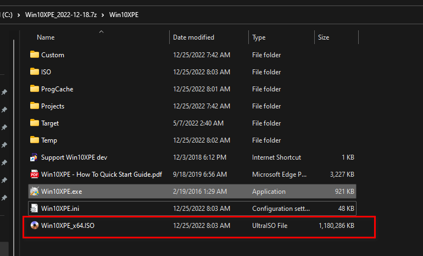The width and height of the screenshot is (423, 256).
Task: Click 'Application' type cell
Action: [269, 192]
